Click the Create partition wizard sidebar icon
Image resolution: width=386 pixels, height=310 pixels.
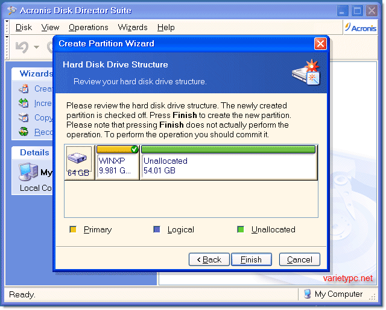pyautogui.click(x=24, y=88)
